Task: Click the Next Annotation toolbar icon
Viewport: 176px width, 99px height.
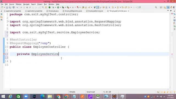Action: tap(113, 7)
